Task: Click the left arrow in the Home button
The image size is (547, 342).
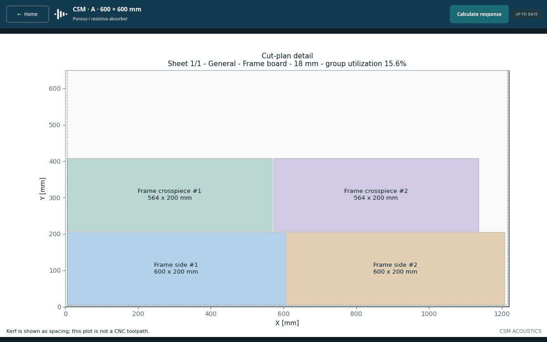Action: click(20, 14)
